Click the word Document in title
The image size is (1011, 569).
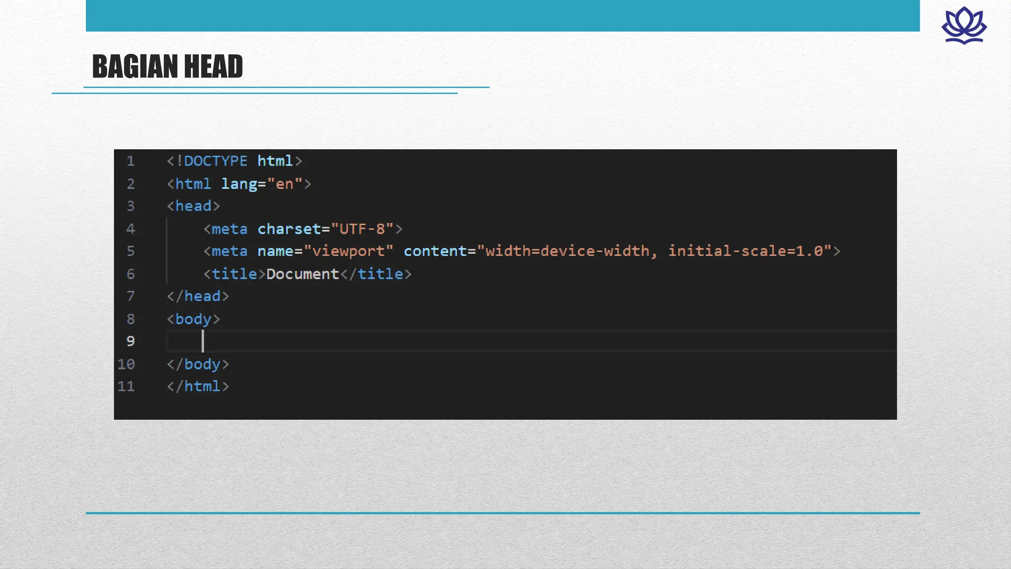click(x=302, y=274)
